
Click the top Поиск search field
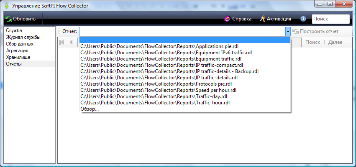click(331, 19)
